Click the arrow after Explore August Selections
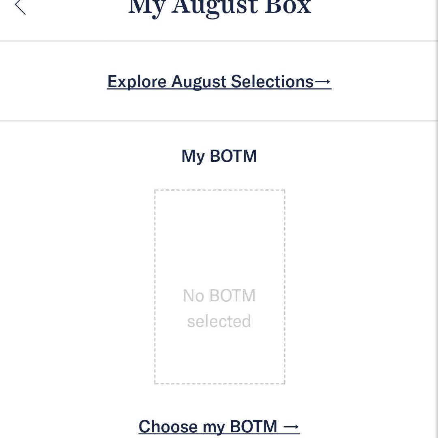438x438 pixels. pos(323,82)
